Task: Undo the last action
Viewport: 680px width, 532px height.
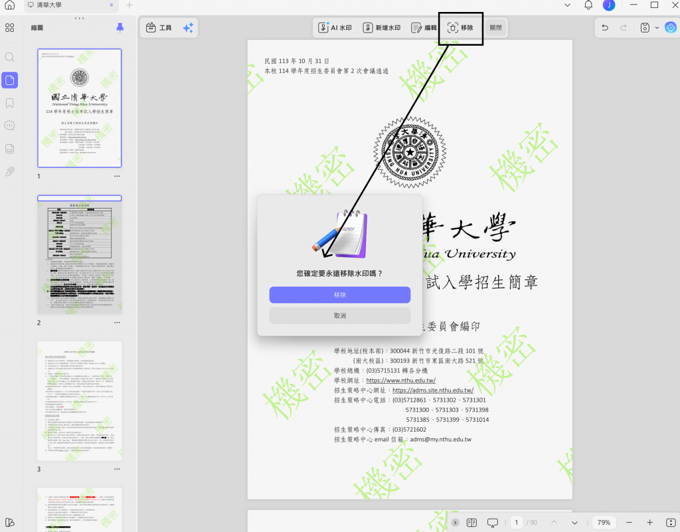Action: point(605,28)
